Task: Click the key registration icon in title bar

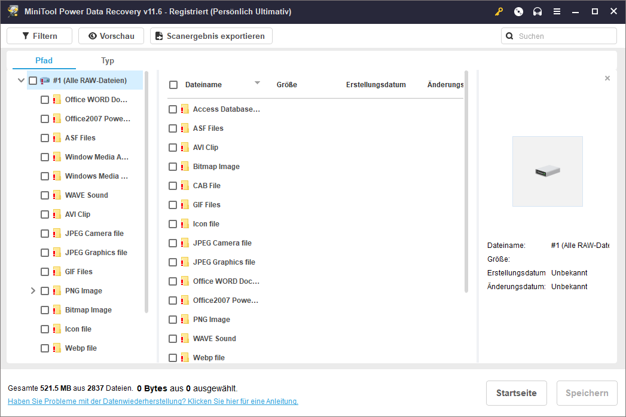Action: (x=499, y=11)
